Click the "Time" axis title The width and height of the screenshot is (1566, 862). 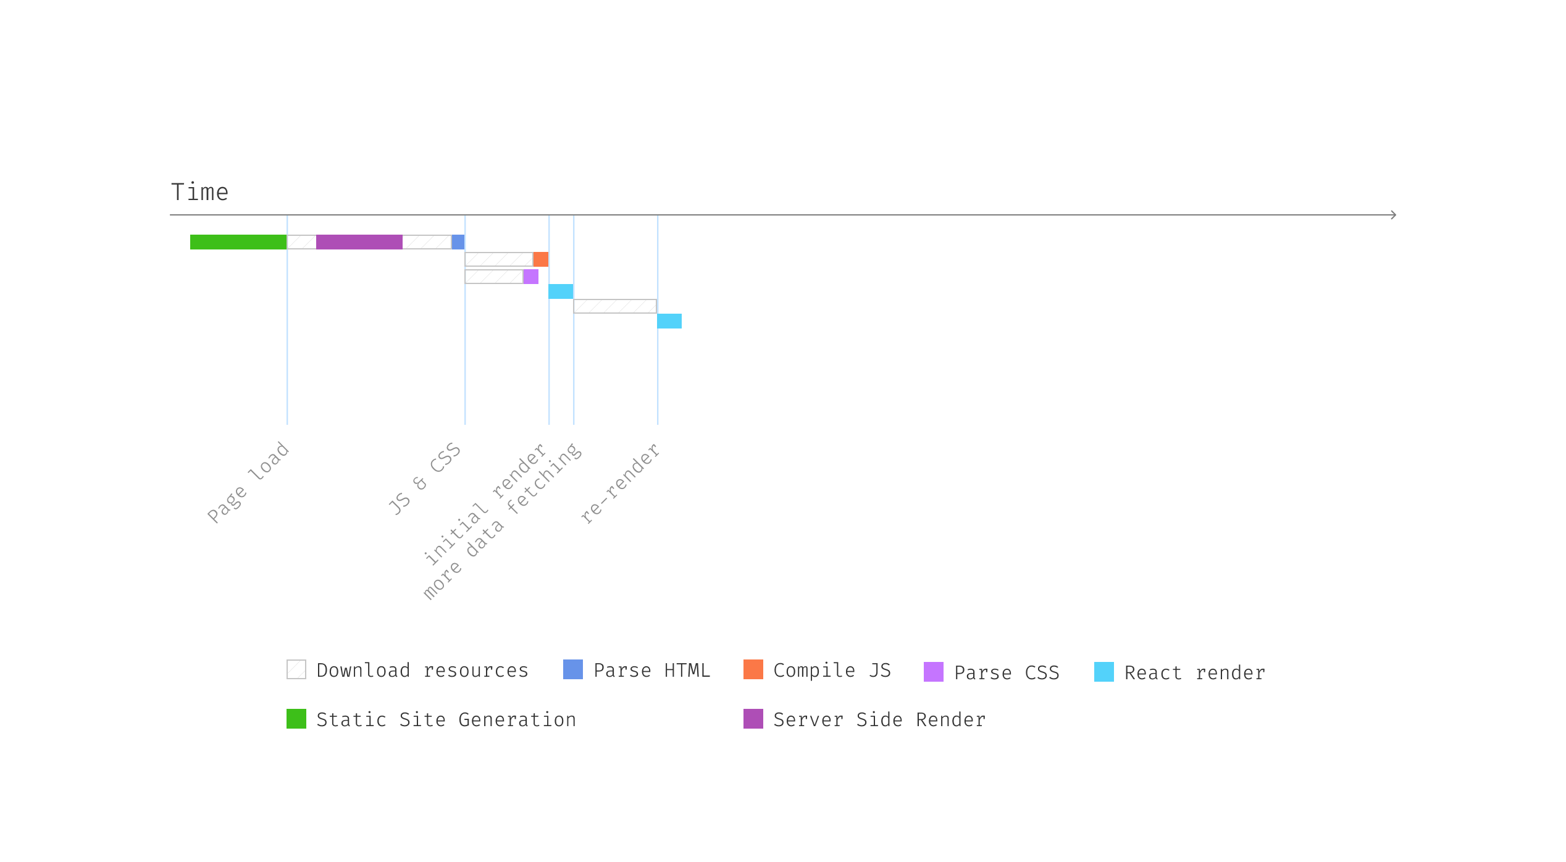(199, 192)
